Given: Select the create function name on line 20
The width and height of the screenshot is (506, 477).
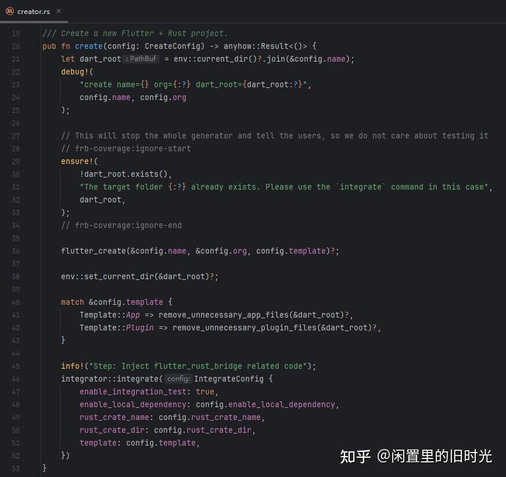Looking at the screenshot, I should (88, 45).
